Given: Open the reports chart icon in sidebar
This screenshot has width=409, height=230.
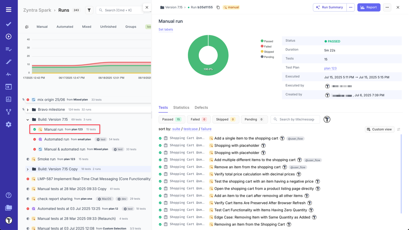Looking at the screenshot, I should point(8,99).
